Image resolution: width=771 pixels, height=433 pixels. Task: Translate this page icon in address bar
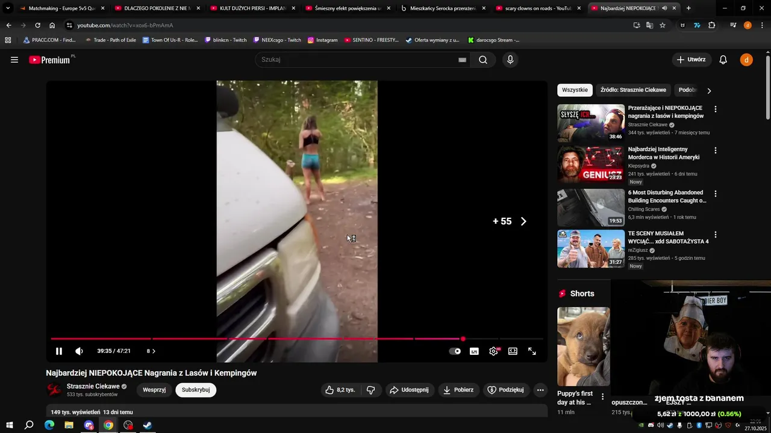649,25
